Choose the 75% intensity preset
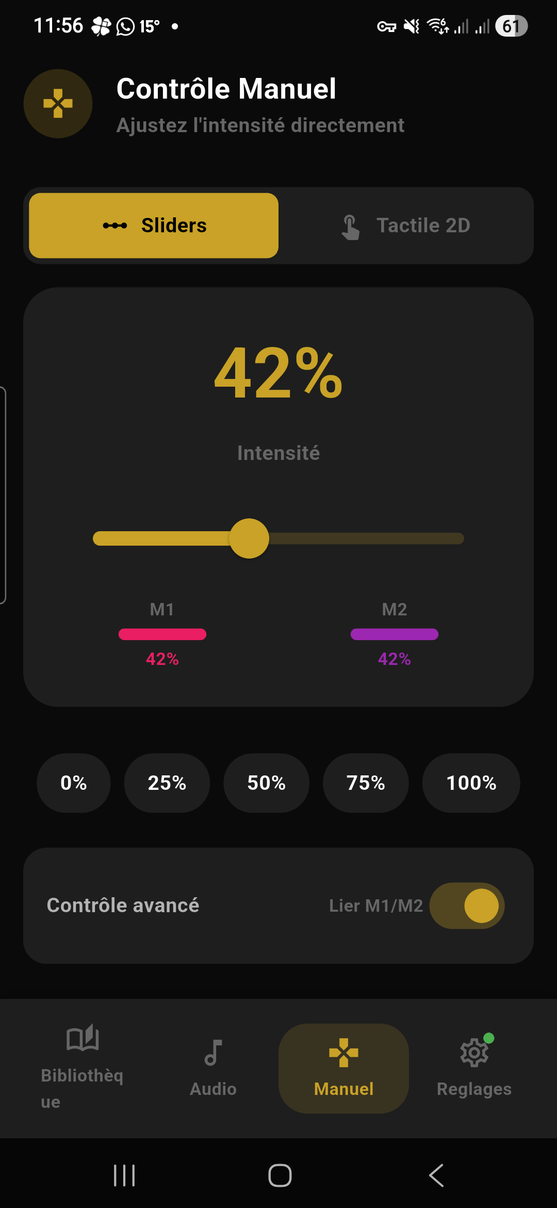Viewport: 557px width, 1208px height. 366,783
